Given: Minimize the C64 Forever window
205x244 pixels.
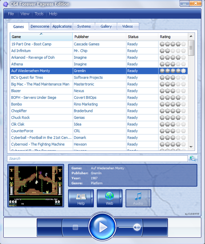Looking at the screenshot, I should [185, 3].
